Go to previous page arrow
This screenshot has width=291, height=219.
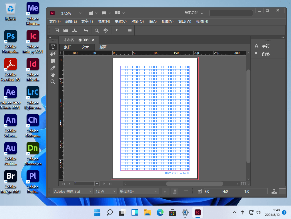pos(69,184)
